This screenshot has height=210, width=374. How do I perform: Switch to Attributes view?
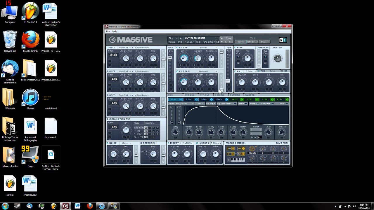click(252, 42)
